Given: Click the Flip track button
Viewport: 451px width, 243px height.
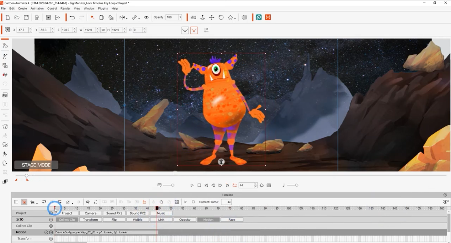Looking at the screenshot, I should 114,220.
